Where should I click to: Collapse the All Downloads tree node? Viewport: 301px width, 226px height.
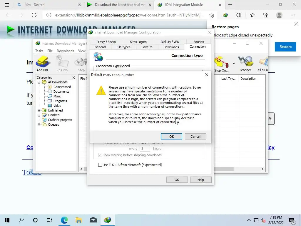39,82
